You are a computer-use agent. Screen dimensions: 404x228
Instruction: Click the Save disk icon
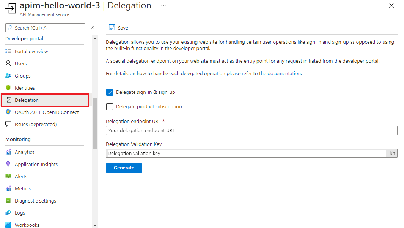112,27
